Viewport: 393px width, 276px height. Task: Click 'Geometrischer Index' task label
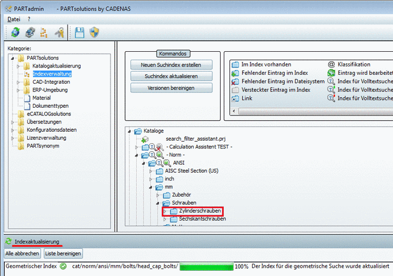point(31,266)
